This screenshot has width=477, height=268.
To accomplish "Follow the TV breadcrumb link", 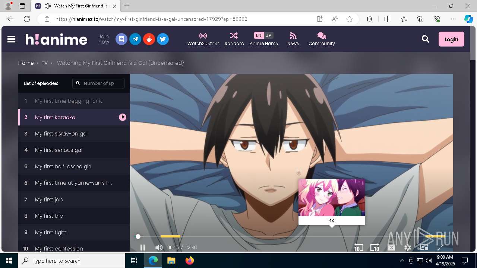I will pyautogui.click(x=45, y=63).
